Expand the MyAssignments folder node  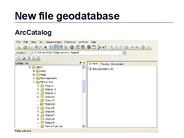34,78
